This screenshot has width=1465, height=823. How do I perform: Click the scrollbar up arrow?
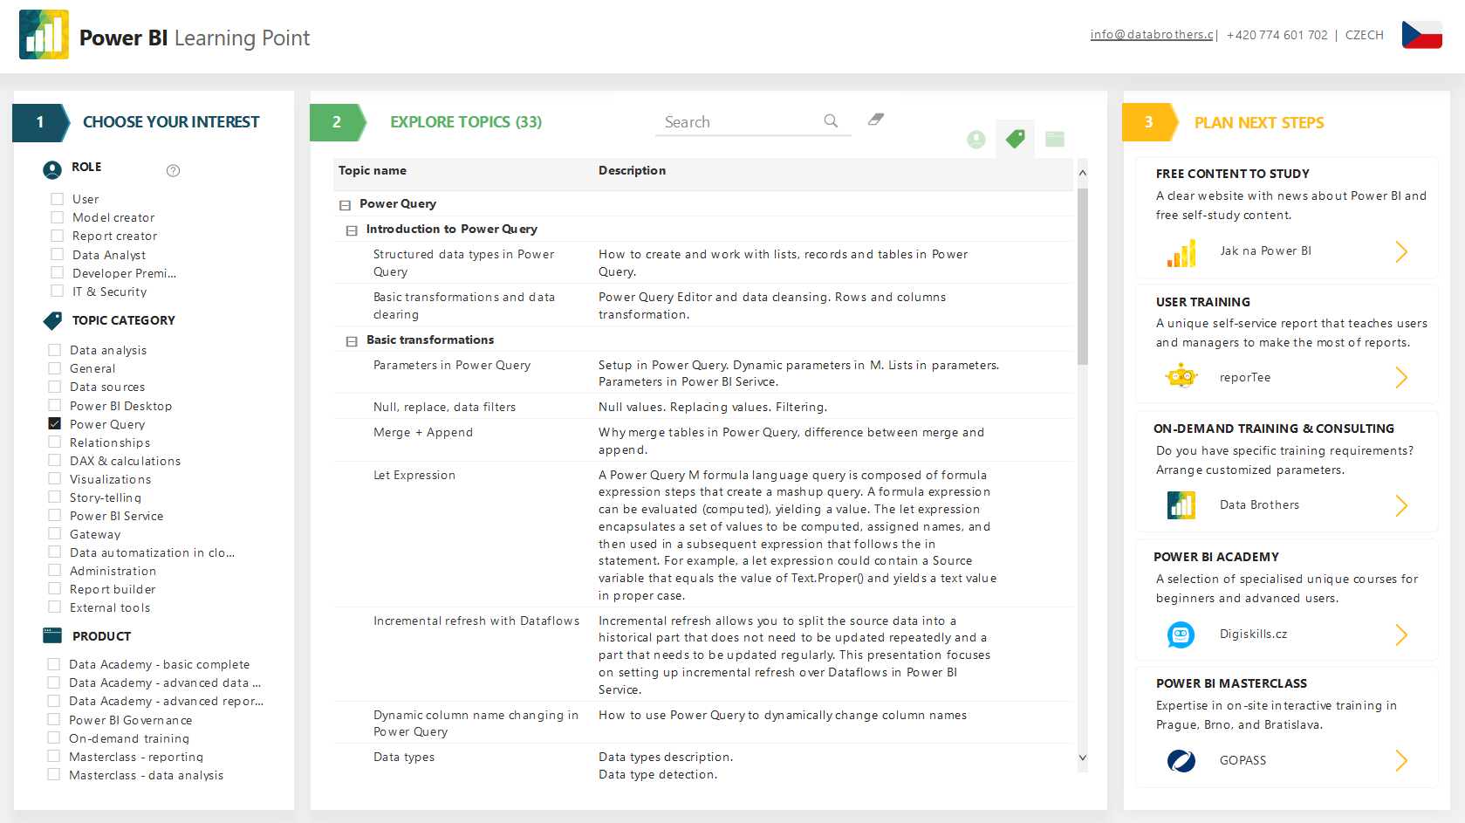[x=1083, y=173]
